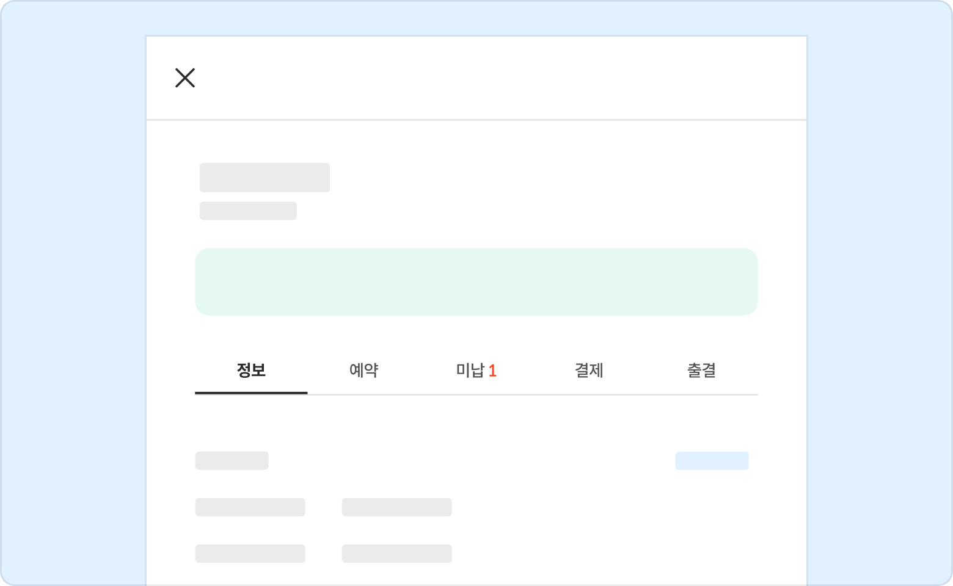
Task: Open the 출결 tab
Action: click(701, 371)
